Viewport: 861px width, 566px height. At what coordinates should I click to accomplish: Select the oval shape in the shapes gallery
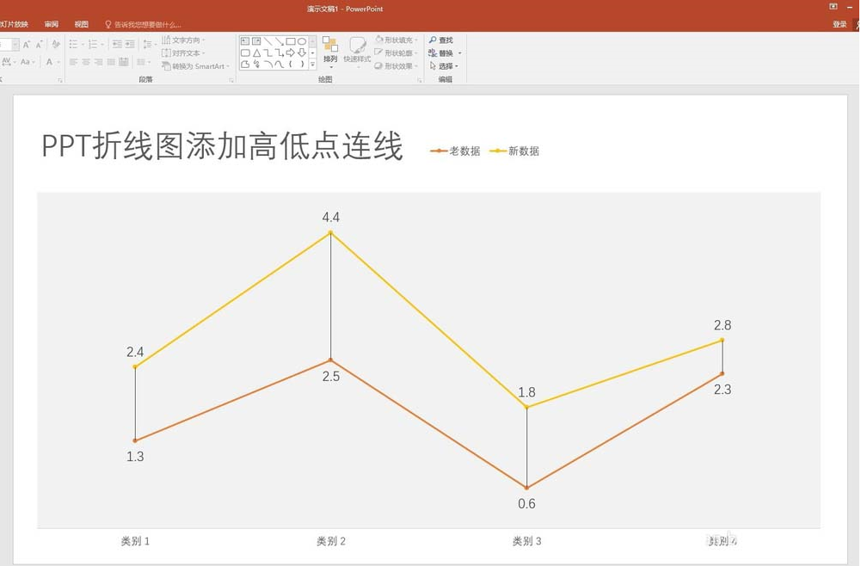point(301,41)
